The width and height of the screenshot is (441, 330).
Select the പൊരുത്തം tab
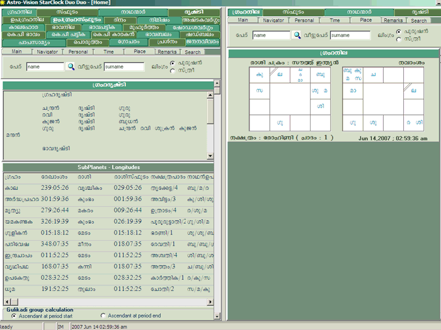click(x=88, y=42)
